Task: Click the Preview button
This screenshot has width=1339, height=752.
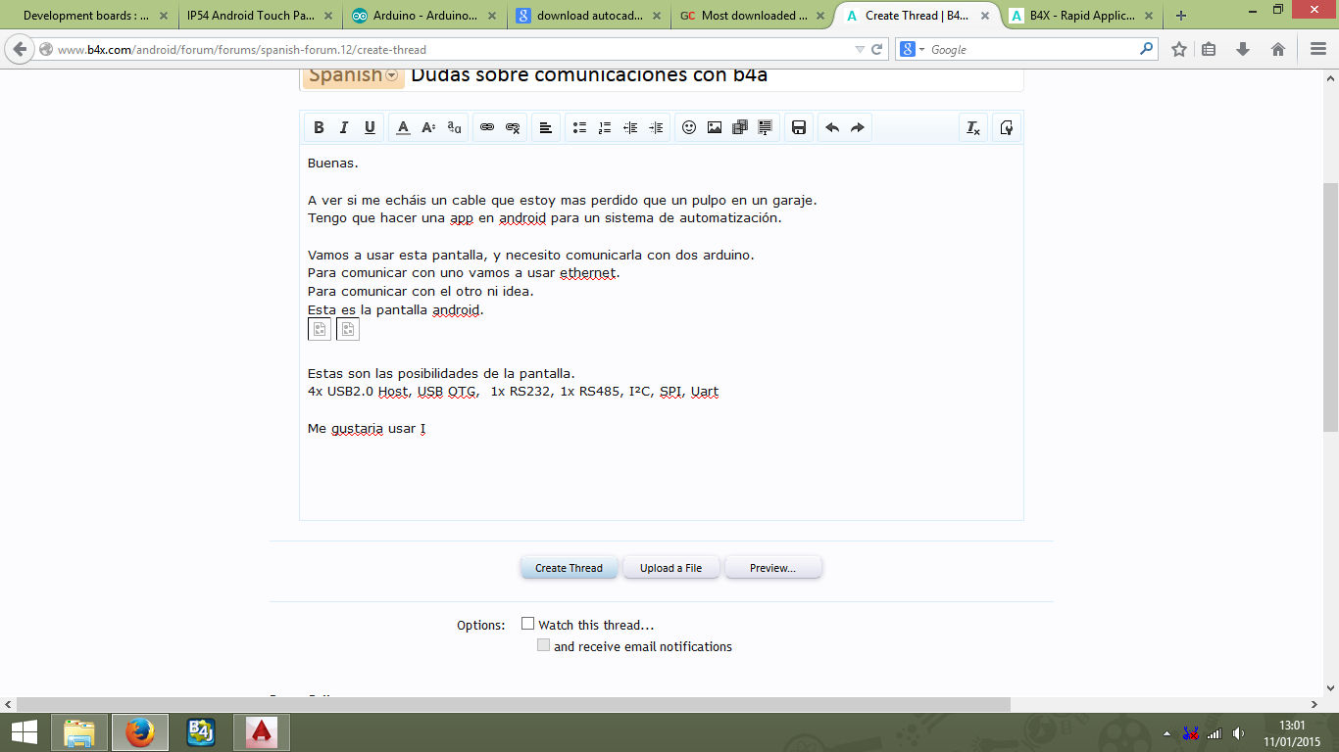Action: 772,568
